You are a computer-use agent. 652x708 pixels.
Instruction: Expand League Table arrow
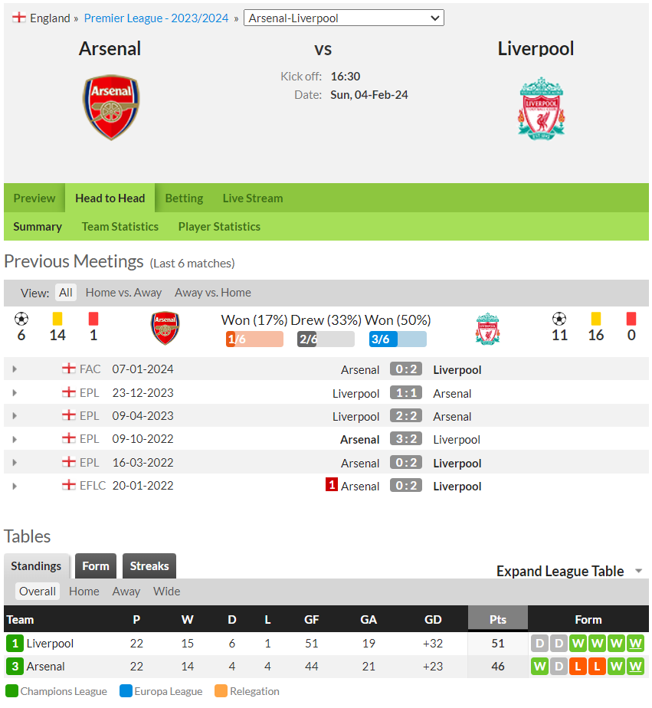(x=638, y=571)
